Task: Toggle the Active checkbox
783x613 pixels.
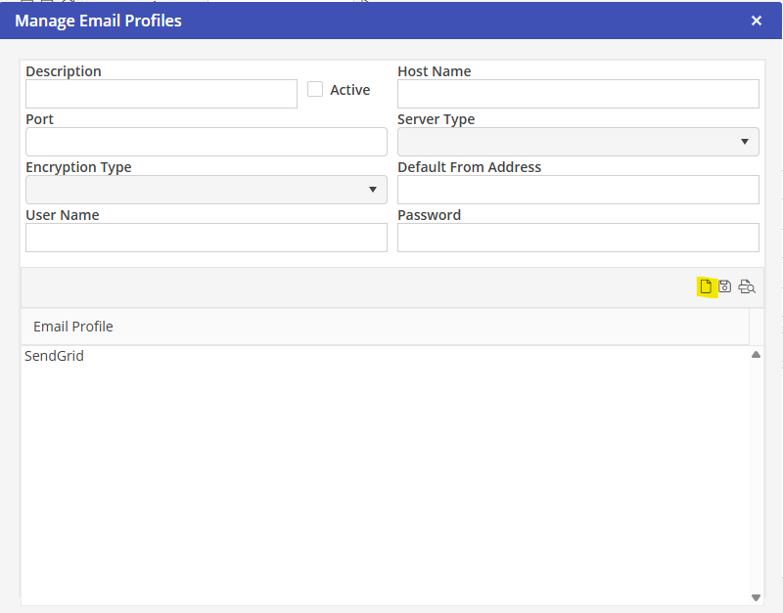Action: tap(315, 89)
